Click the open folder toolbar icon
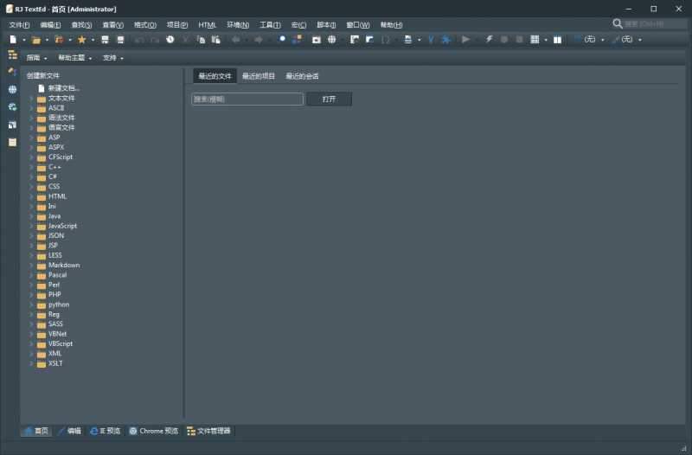 pyautogui.click(x=35, y=40)
